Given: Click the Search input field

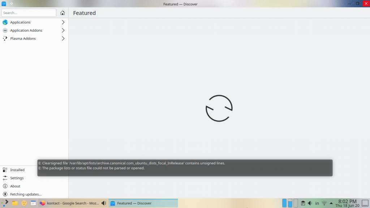Looking at the screenshot, I should [29, 13].
